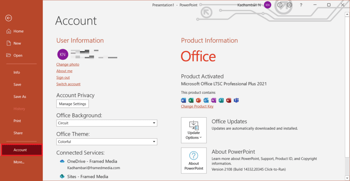Click the Word product icon
350x181 pixels.
point(184,100)
